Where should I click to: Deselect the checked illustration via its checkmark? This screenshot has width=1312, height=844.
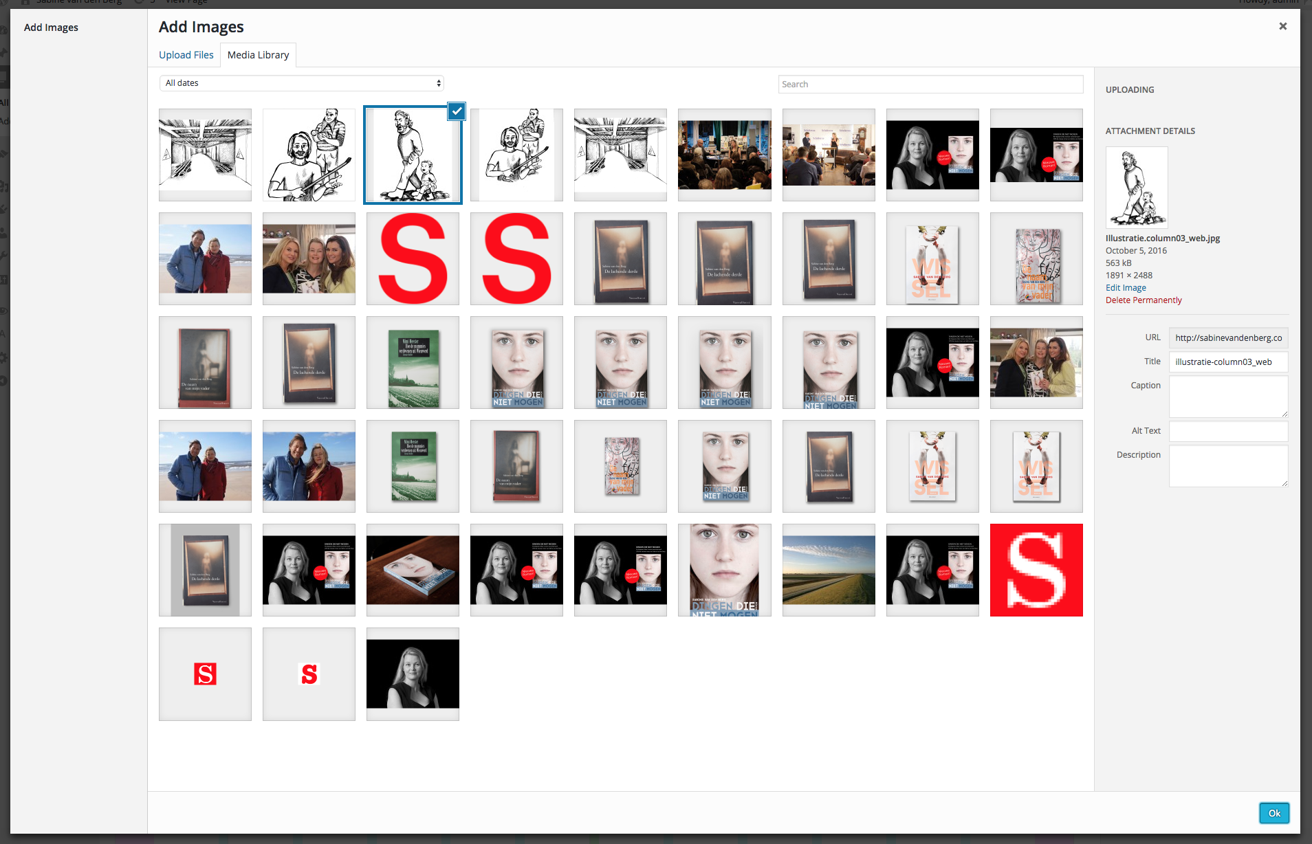pos(456,111)
